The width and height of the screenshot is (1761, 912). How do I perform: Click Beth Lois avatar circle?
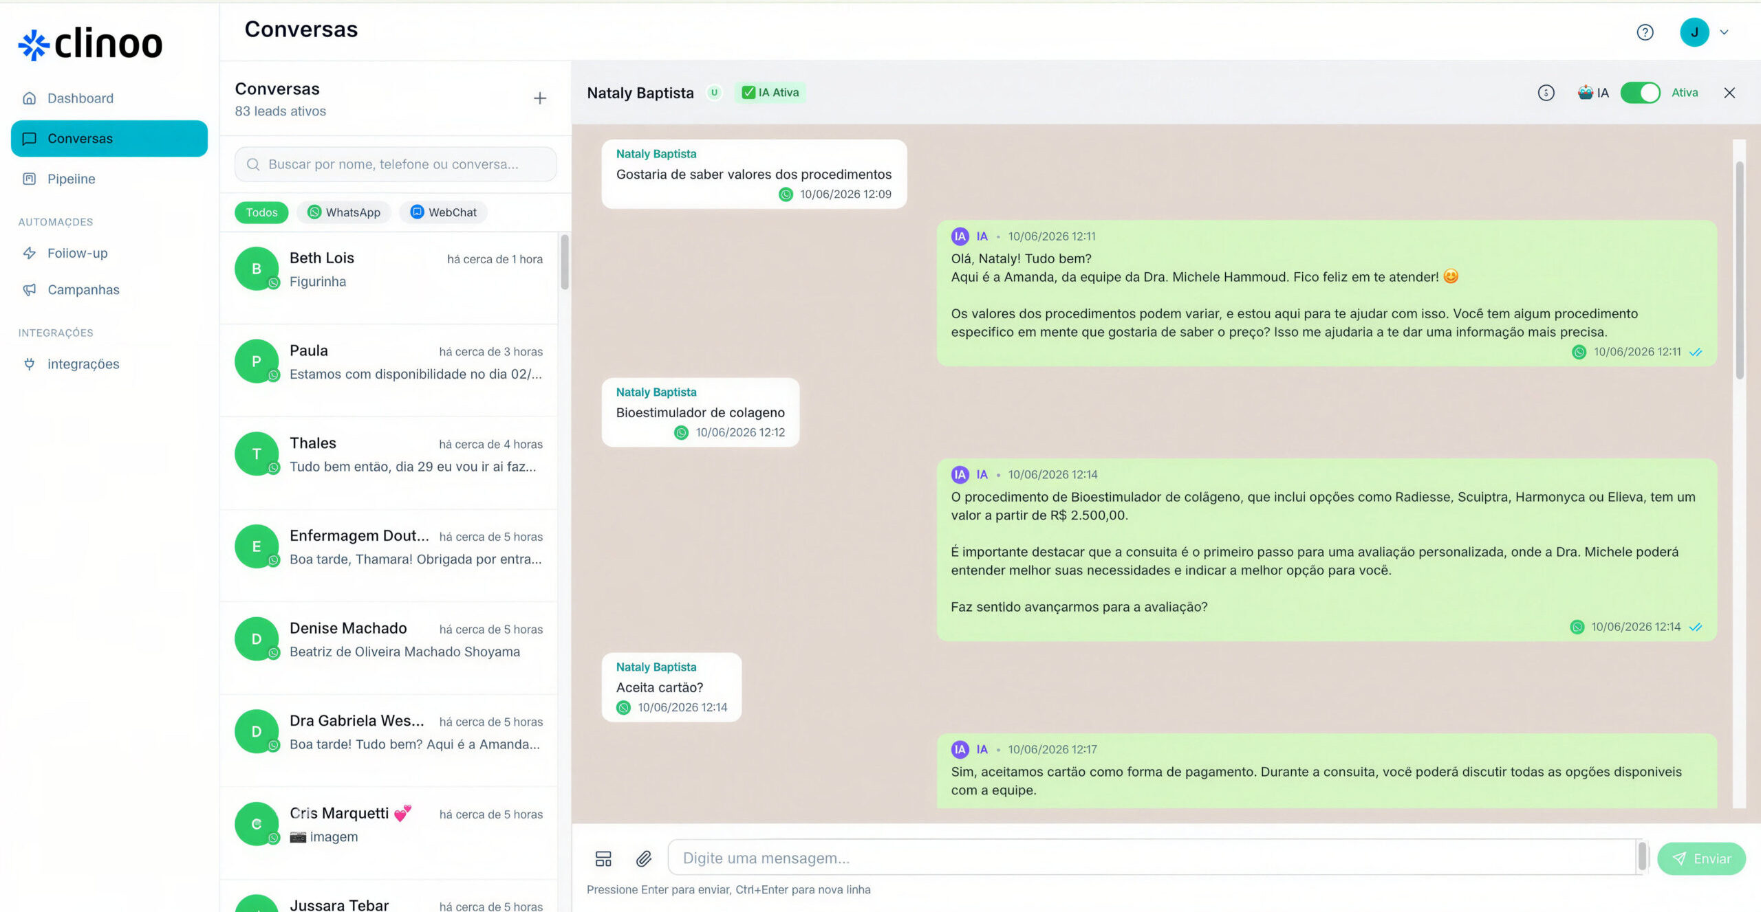click(256, 269)
